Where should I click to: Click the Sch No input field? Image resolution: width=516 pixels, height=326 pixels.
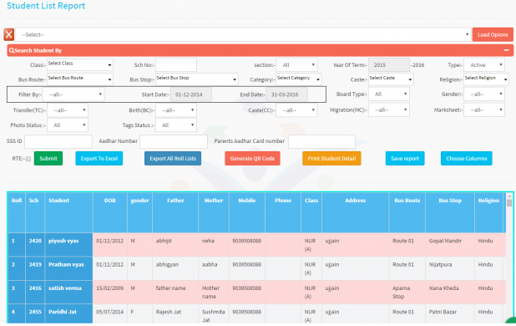tap(176, 65)
